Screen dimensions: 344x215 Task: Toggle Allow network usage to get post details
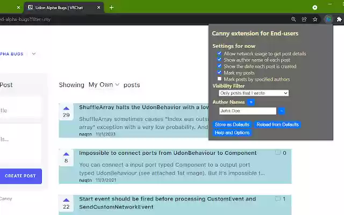coord(219,53)
